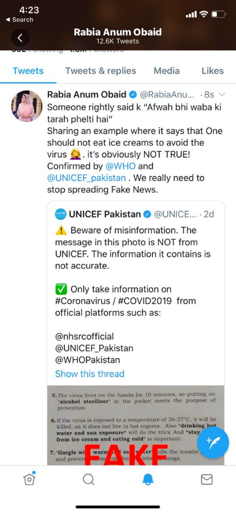
Task: Switch to the Tweets & replies tab
Action: 101,71
